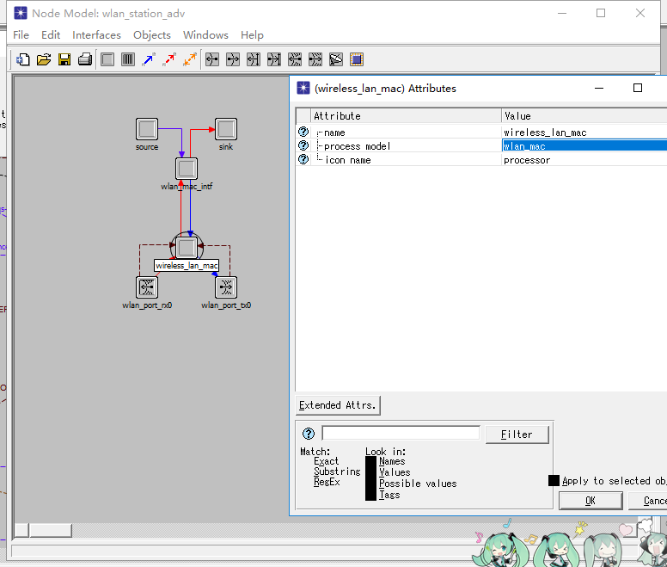
Task: Confirm with the OK button
Action: click(591, 501)
